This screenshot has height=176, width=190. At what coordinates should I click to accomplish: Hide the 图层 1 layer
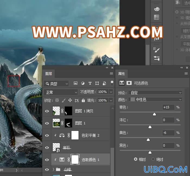tap(47, 123)
